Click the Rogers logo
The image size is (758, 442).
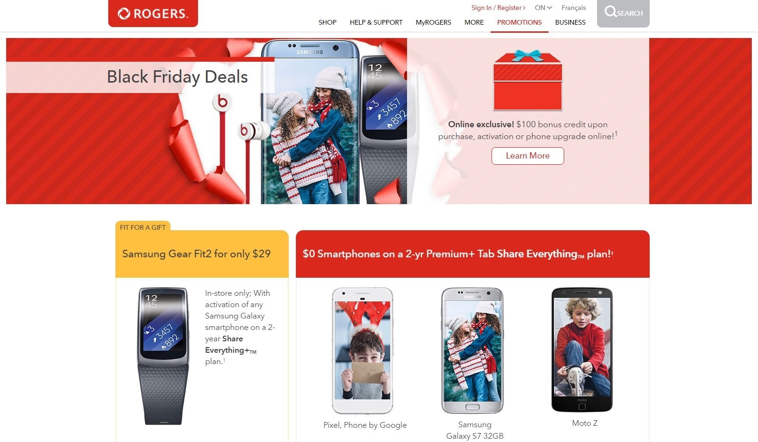tap(153, 13)
